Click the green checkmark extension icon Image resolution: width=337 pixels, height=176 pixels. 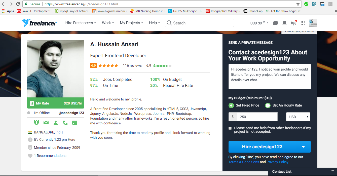point(306,4)
